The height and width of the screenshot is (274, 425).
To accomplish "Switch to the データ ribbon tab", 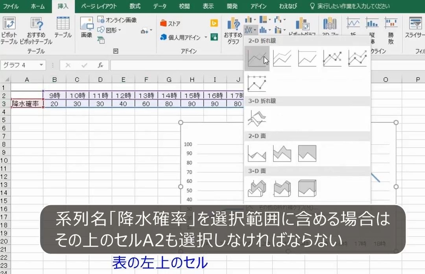I will 160,6.
